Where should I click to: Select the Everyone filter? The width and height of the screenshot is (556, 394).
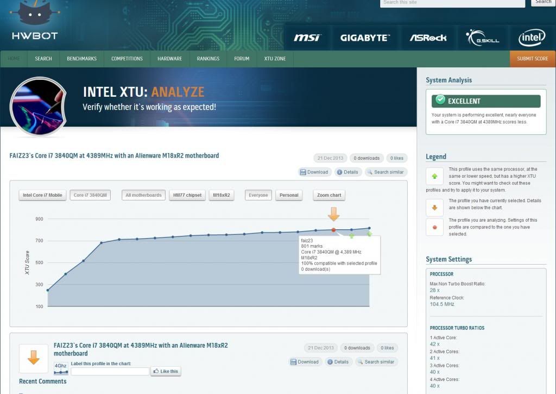pyautogui.click(x=258, y=195)
